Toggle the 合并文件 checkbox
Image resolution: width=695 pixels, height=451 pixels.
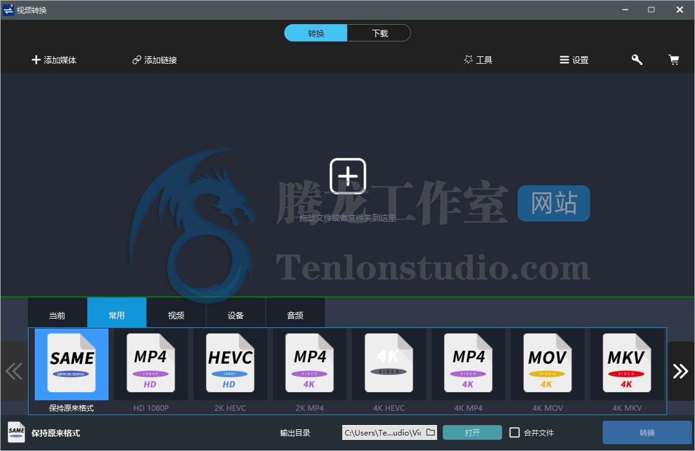click(515, 432)
